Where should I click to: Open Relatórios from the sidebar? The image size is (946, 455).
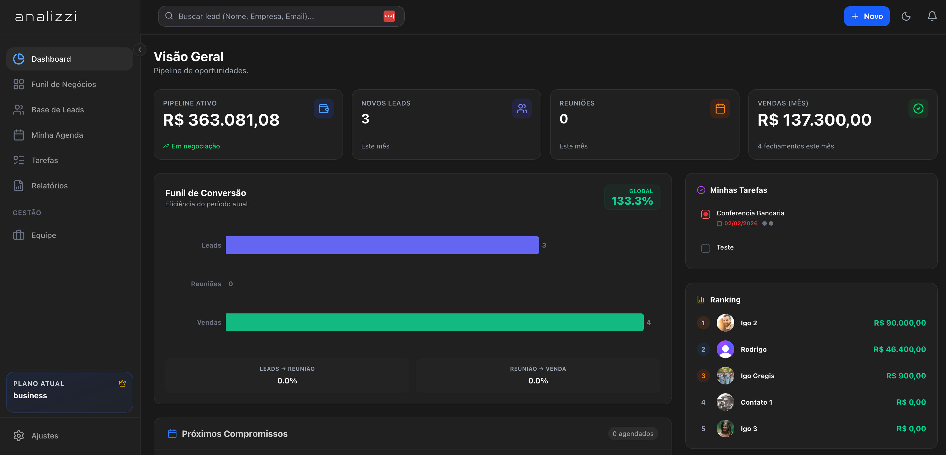(69, 185)
